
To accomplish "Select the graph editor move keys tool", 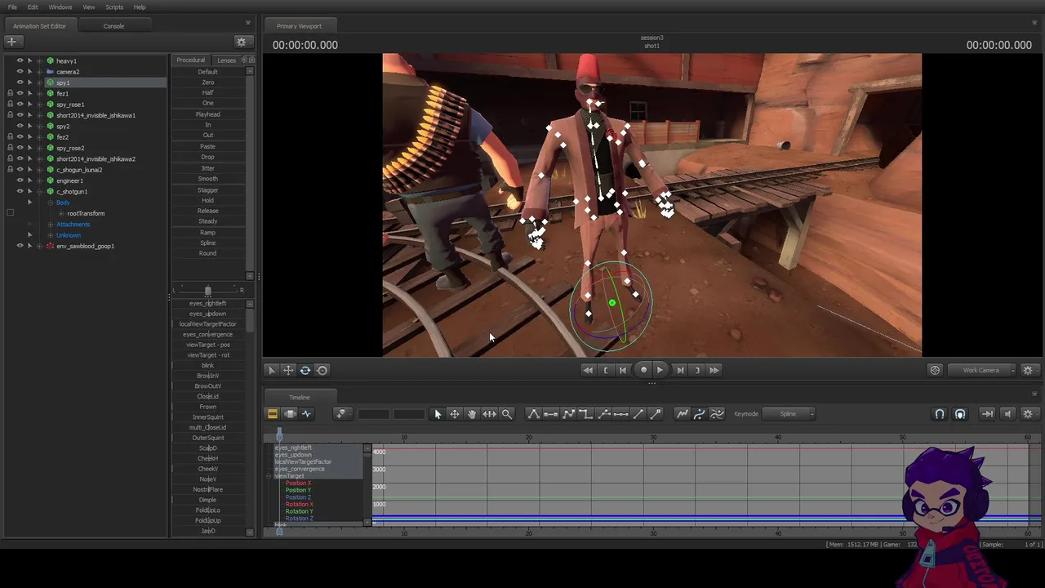I will (455, 414).
